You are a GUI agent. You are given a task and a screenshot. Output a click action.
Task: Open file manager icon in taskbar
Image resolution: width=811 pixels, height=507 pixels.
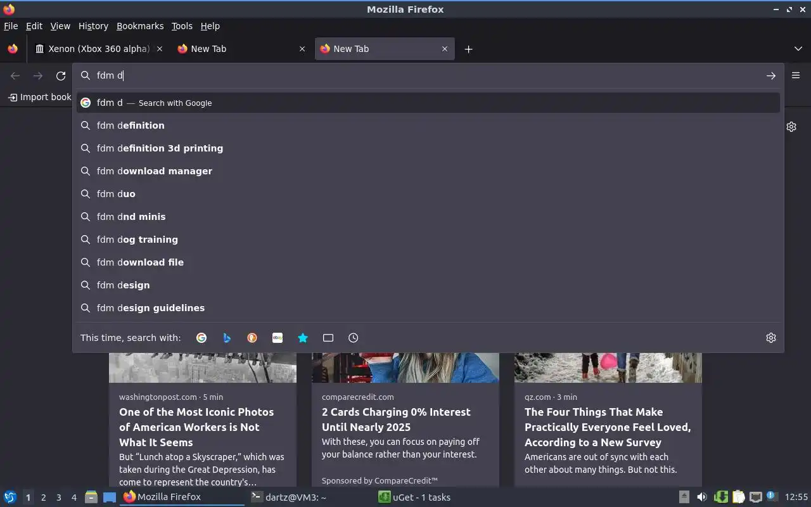tap(91, 497)
